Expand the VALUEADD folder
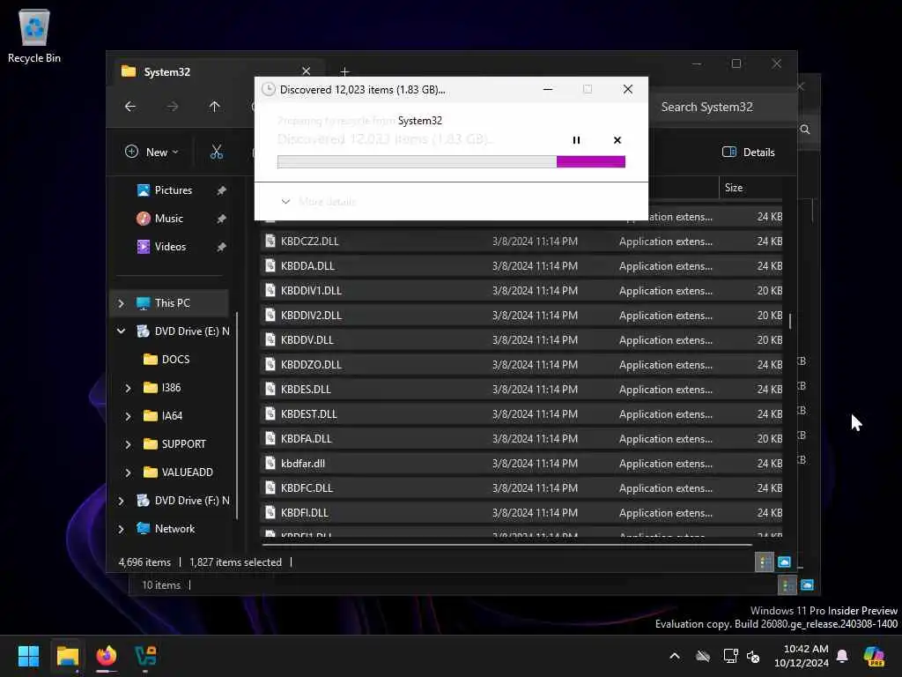The image size is (902, 677). pos(128,472)
